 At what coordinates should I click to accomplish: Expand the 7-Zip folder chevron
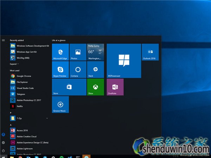(47, 118)
